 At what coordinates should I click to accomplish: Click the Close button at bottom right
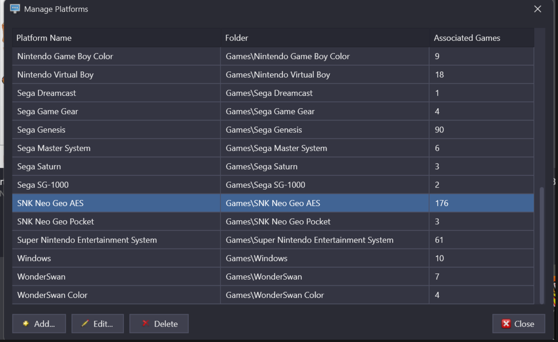[x=518, y=323]
